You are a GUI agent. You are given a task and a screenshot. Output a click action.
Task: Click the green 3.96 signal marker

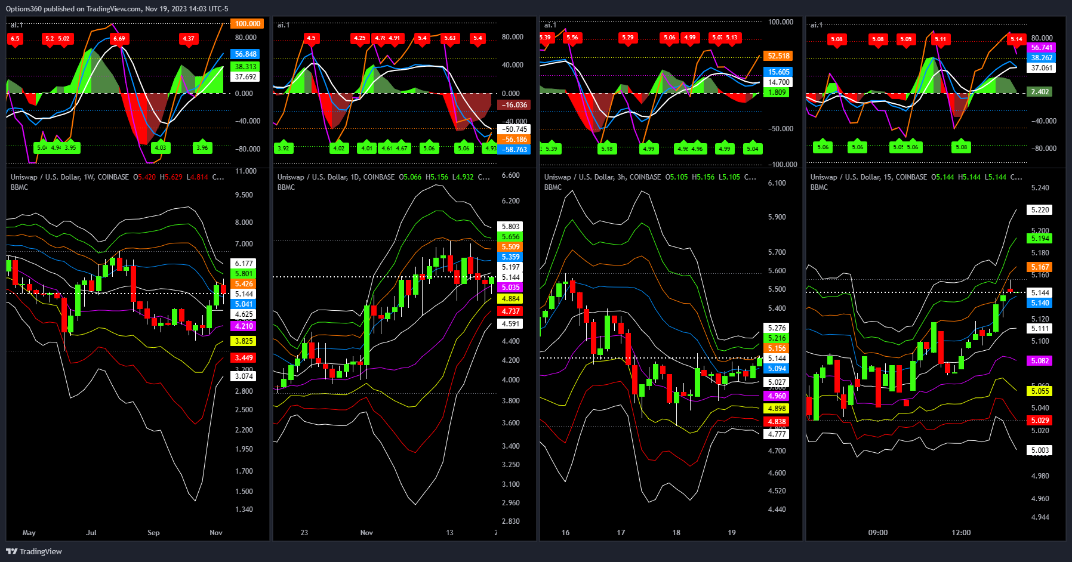pyautogui.click(x=202, y=147)
